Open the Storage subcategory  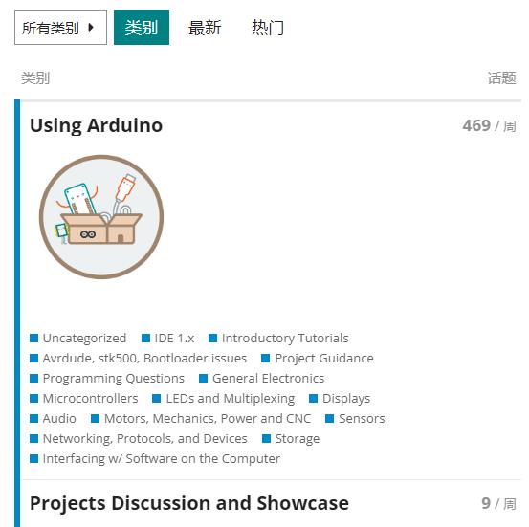pyautogui.click(x=298, y=439)
